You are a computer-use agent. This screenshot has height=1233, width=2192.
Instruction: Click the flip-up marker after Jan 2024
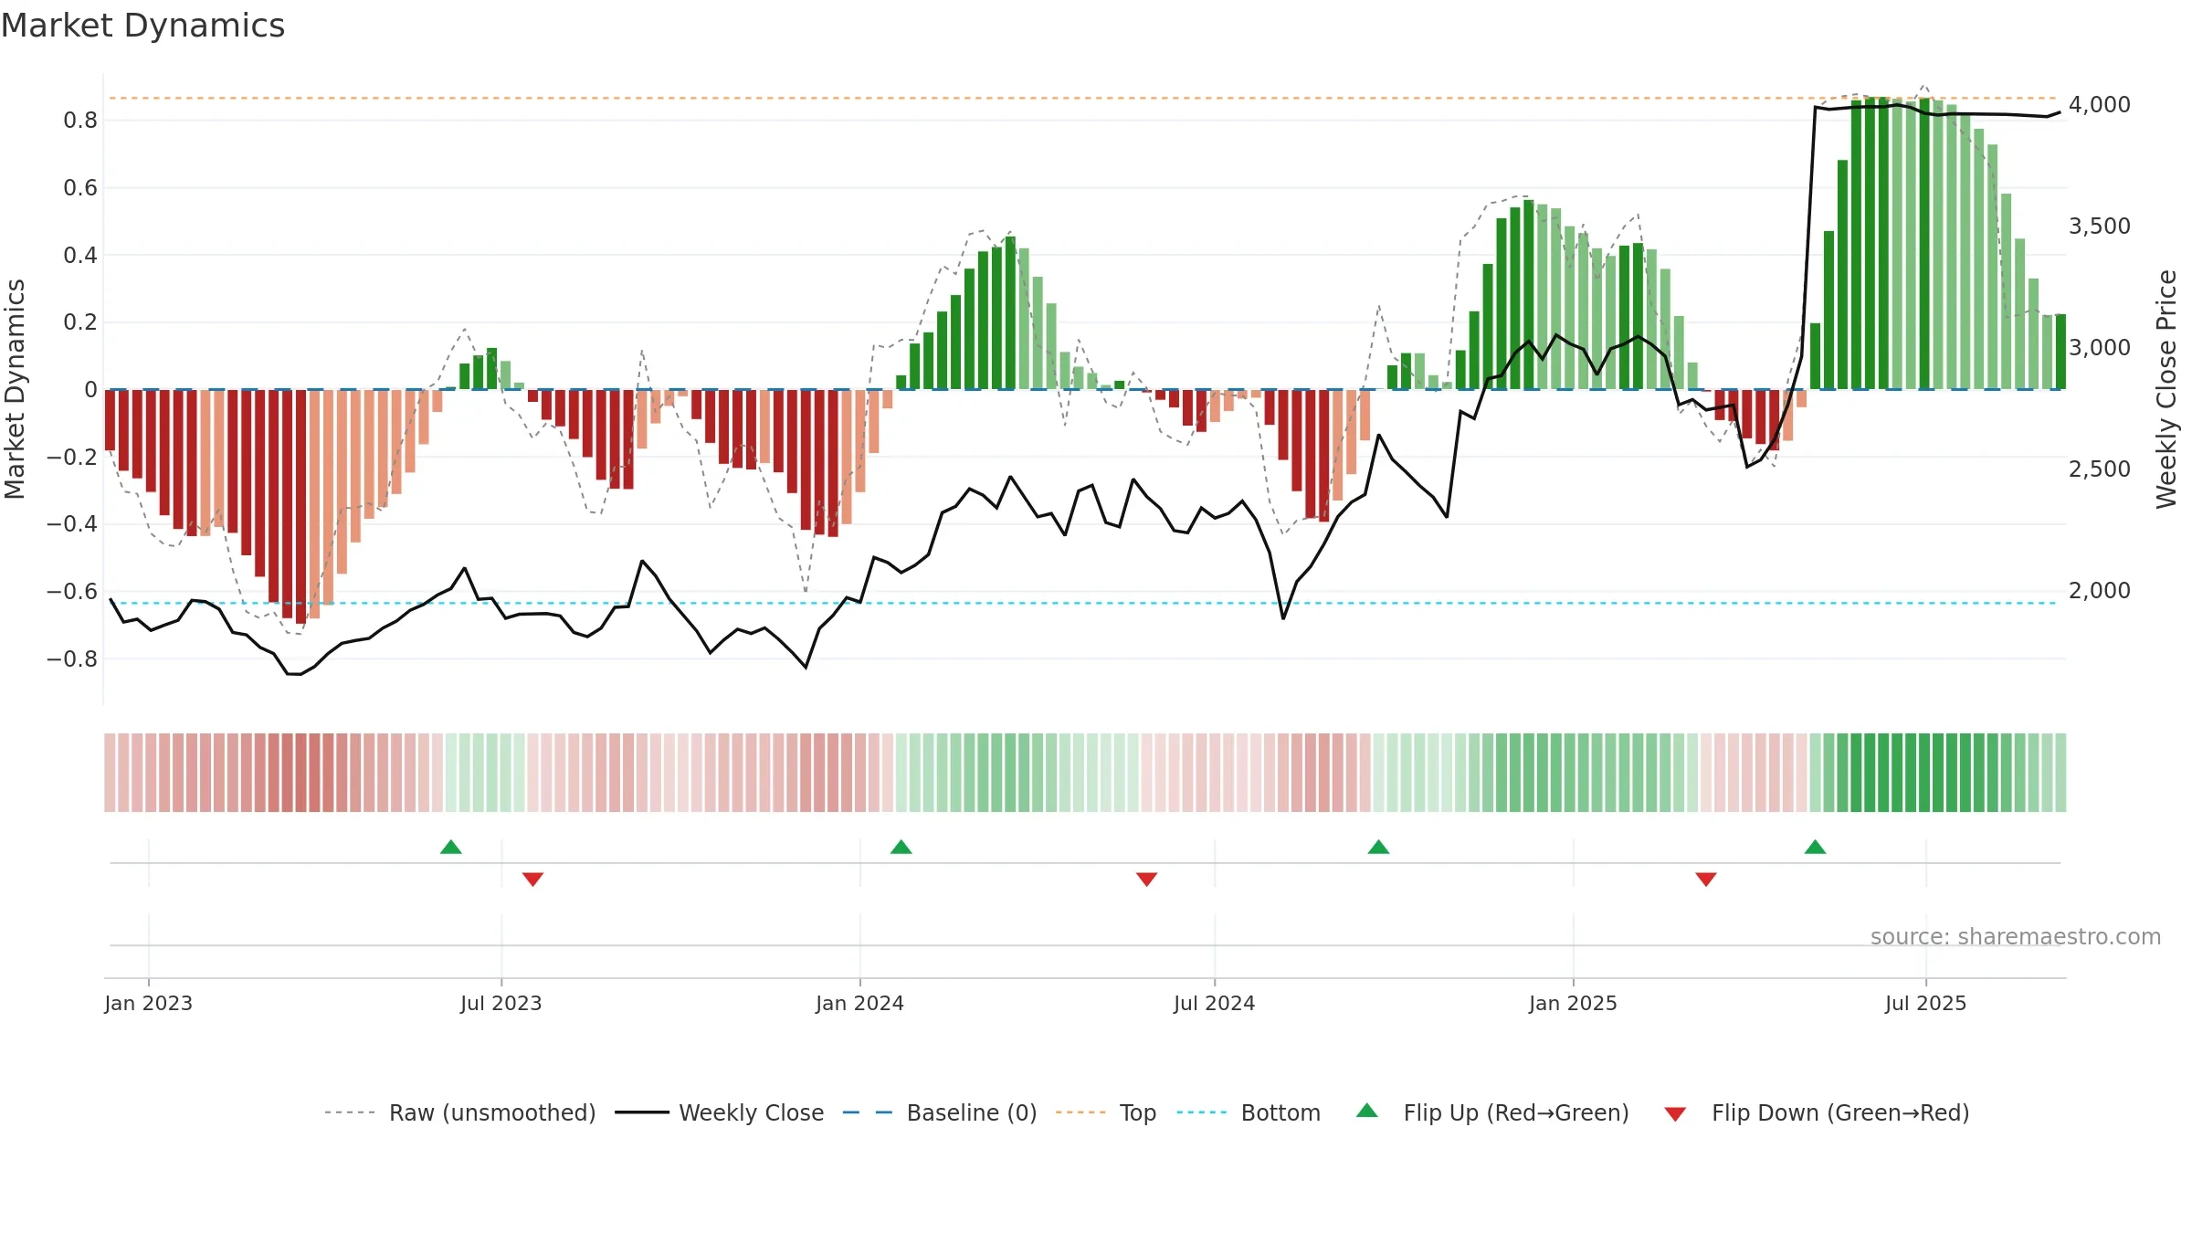901,847
